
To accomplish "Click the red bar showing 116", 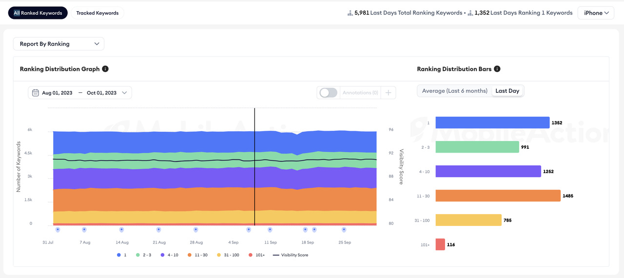I will pos(440,244).
